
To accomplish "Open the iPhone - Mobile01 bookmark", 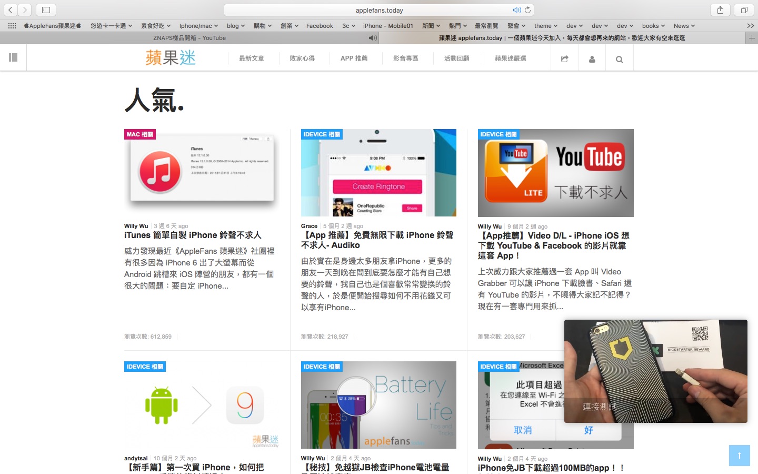I will (388, 26).
